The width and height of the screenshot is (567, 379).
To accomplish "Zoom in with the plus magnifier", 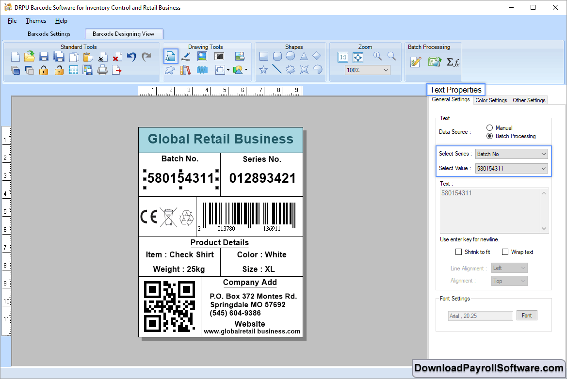I will pos(377,56).
